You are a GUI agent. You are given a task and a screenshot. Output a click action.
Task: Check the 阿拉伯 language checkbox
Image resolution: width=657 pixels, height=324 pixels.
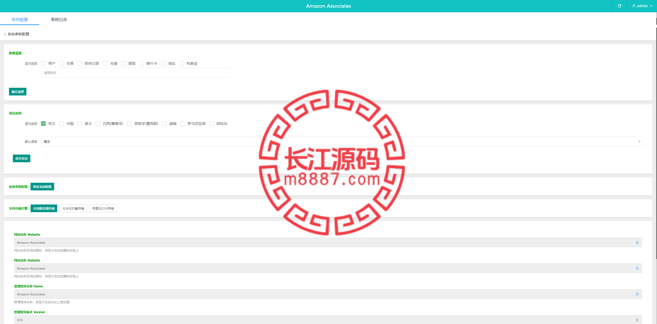click(212, 124)
